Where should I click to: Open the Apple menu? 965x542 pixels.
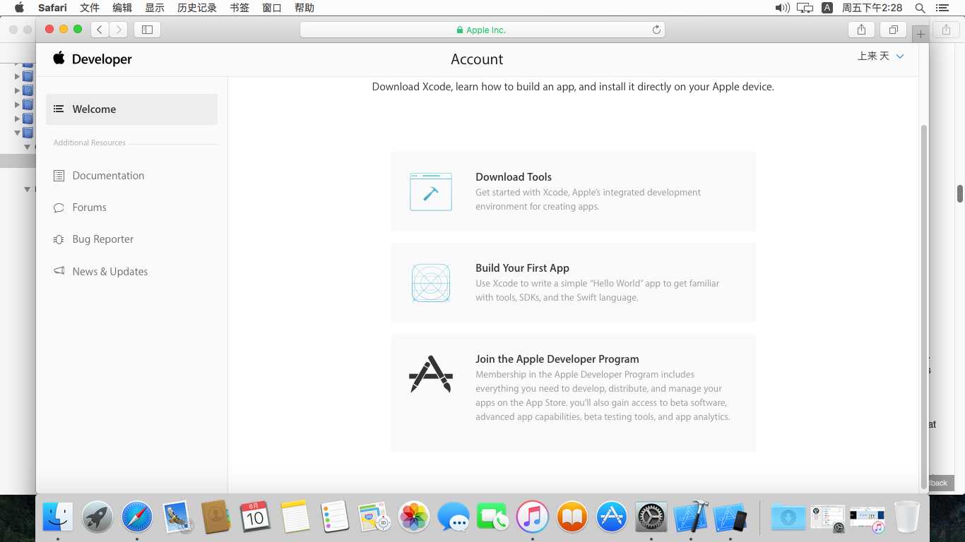19,8
